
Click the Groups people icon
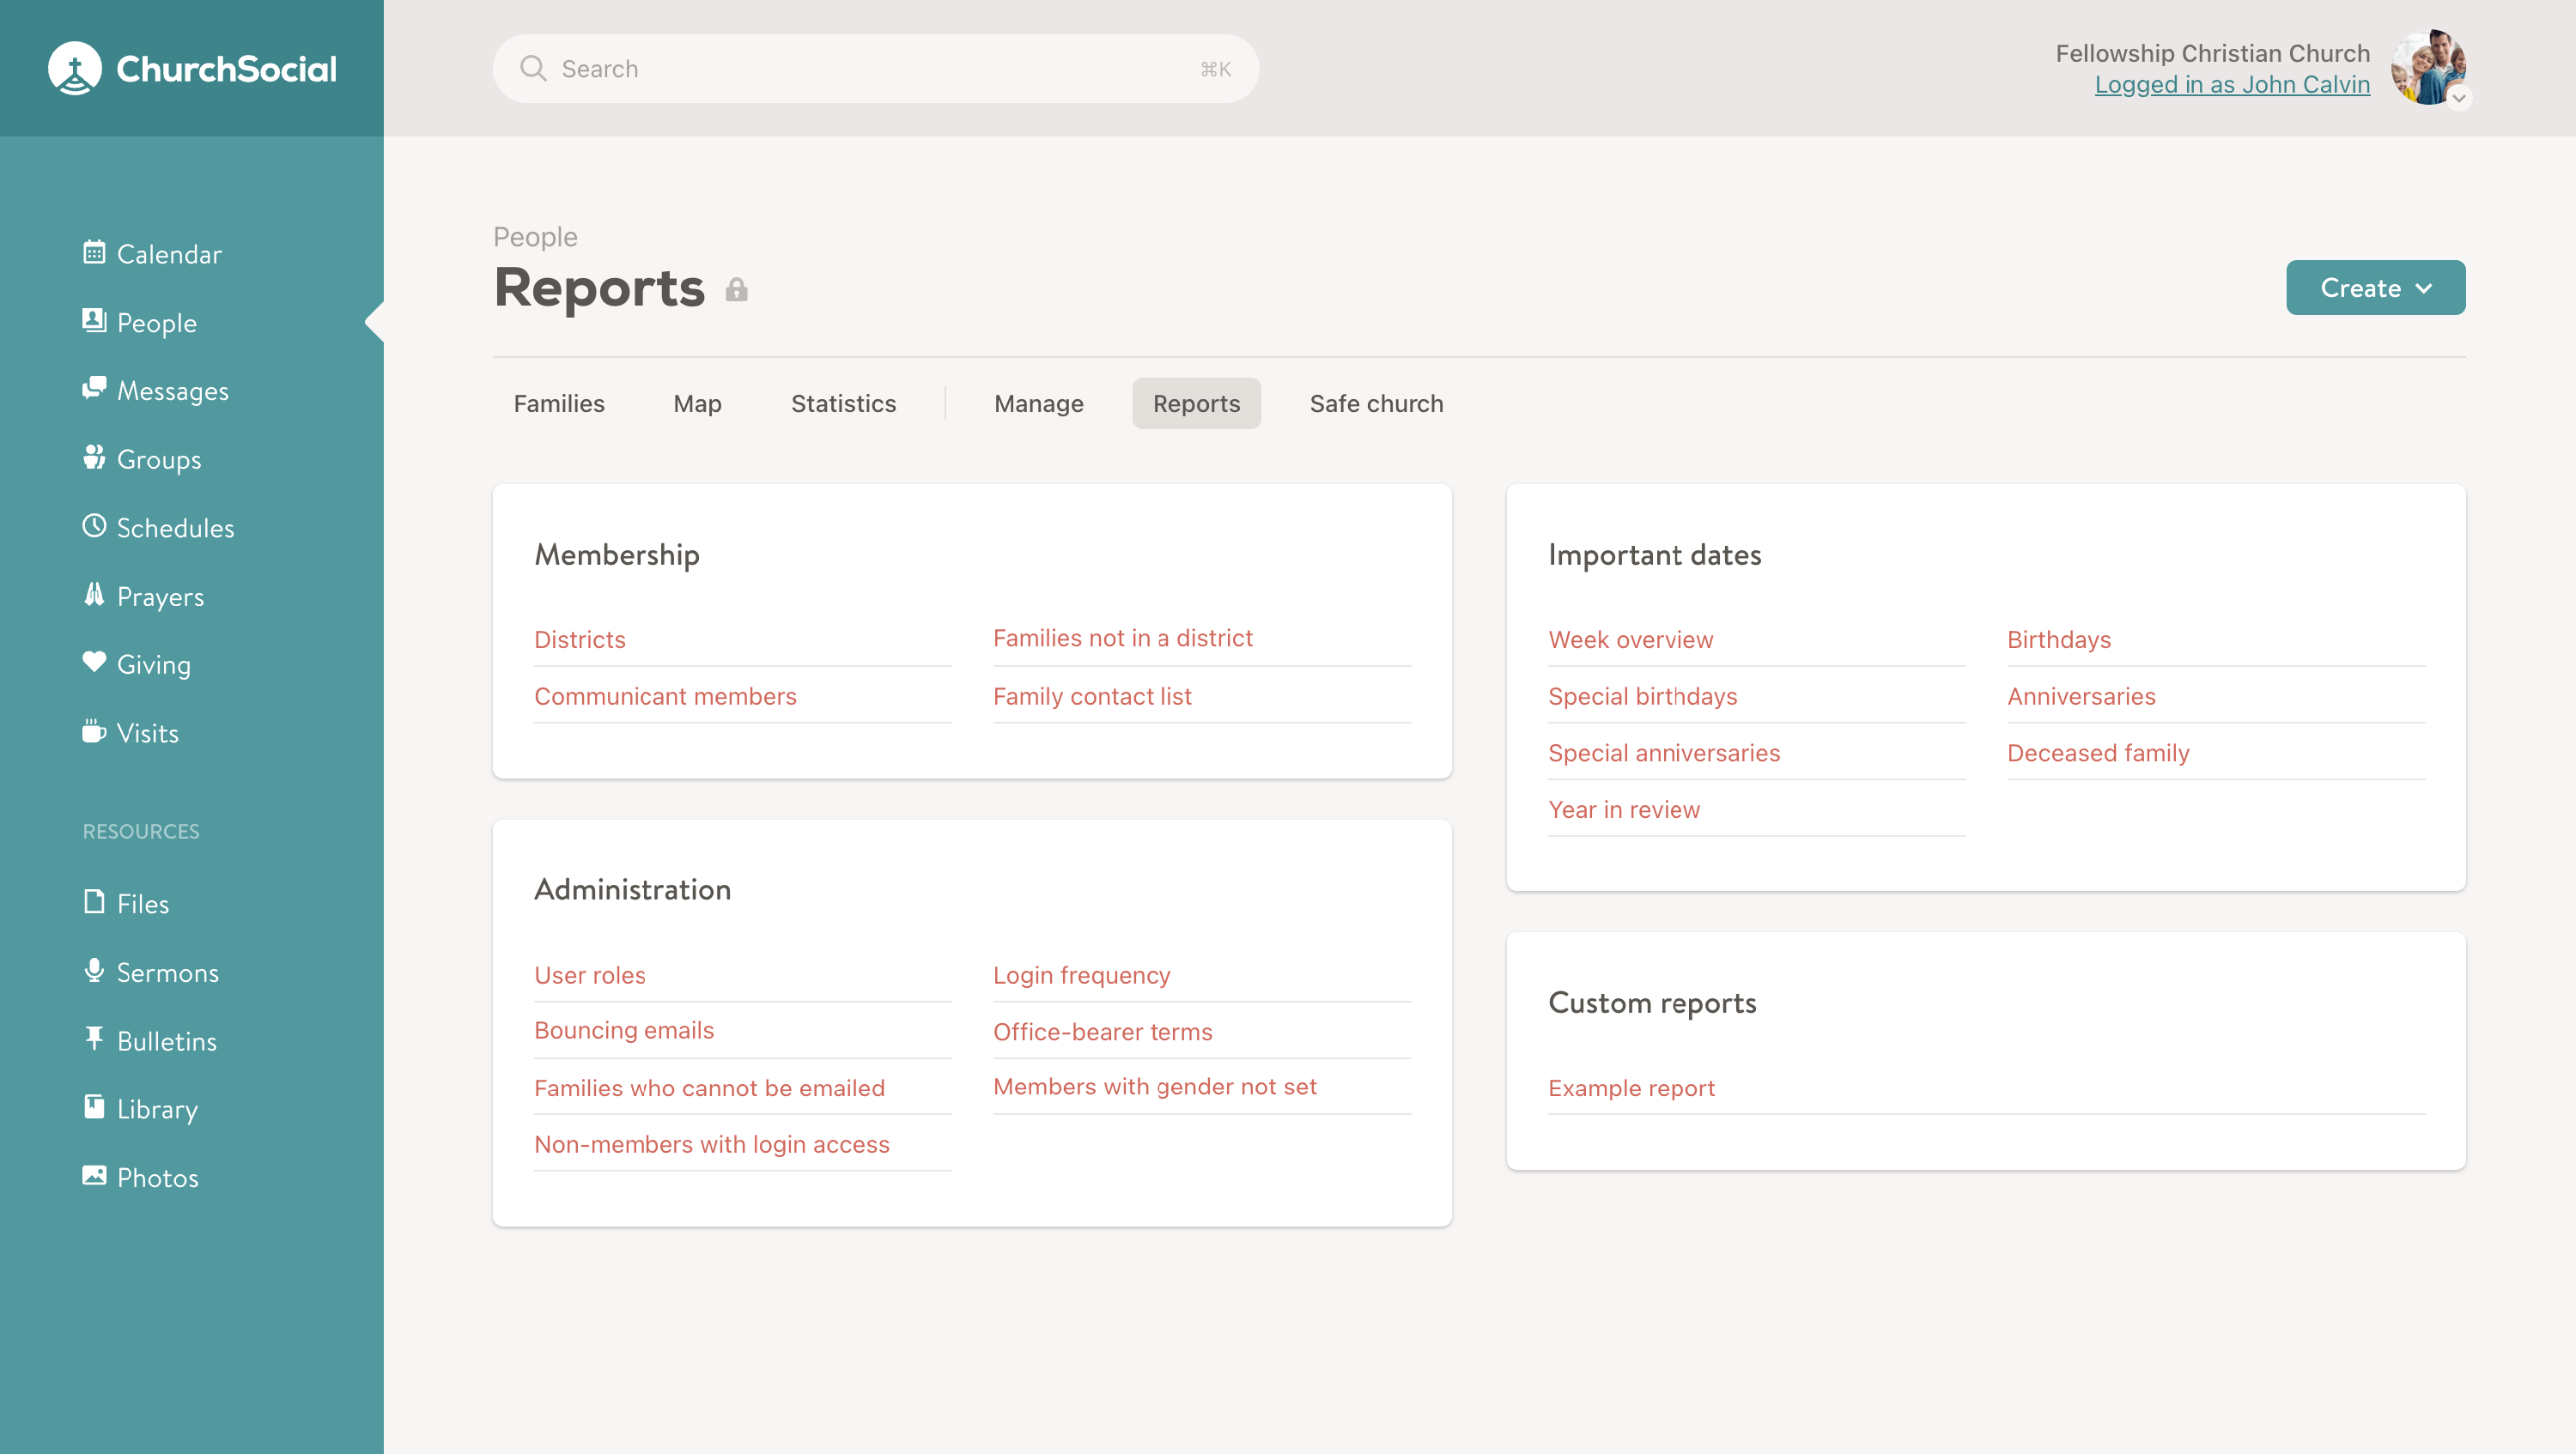(x=94, y=457)
